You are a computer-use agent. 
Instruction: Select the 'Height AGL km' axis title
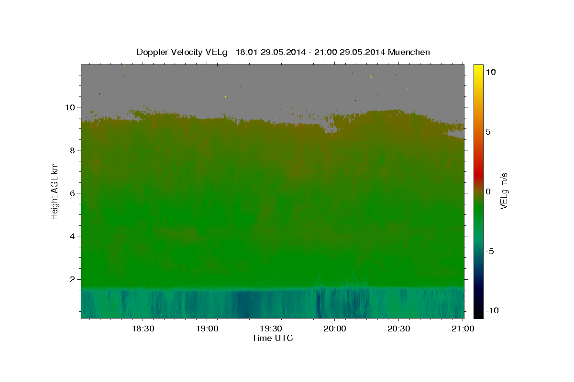click(55, 191)
